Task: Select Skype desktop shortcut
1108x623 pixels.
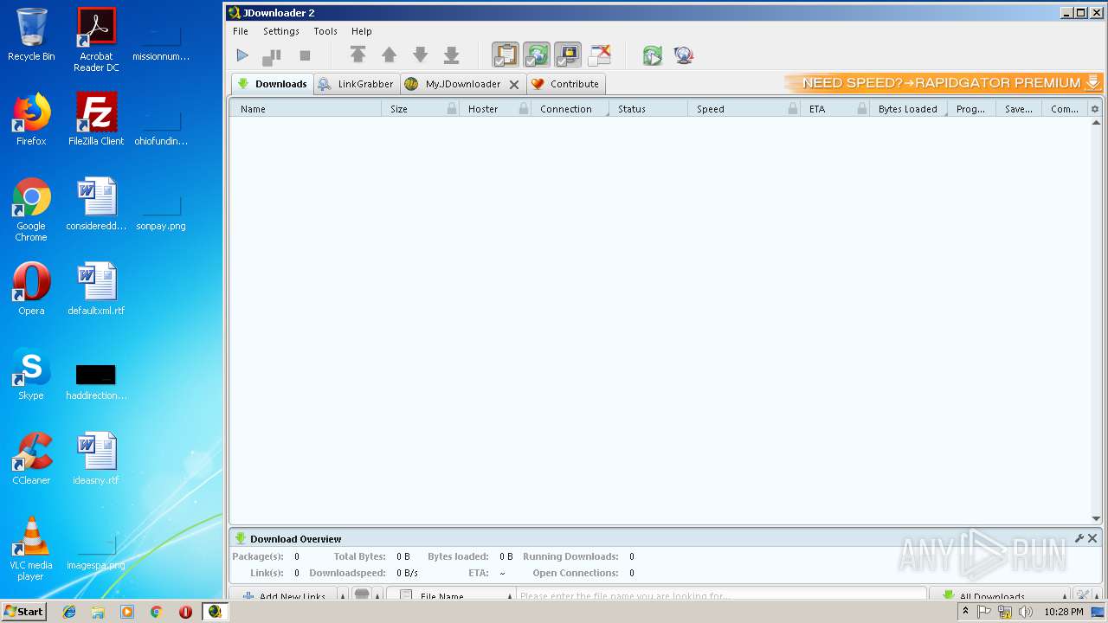Action: [x=31, y=374]
